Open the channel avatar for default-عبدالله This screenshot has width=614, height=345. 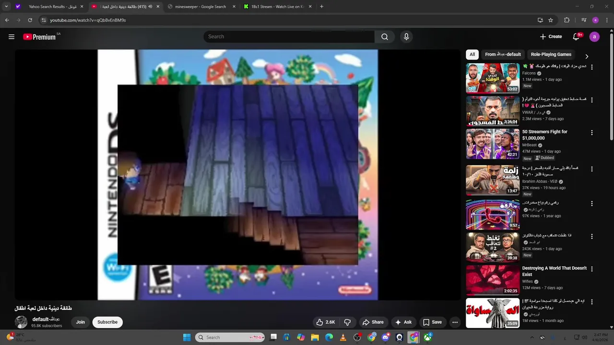[21, 322]
